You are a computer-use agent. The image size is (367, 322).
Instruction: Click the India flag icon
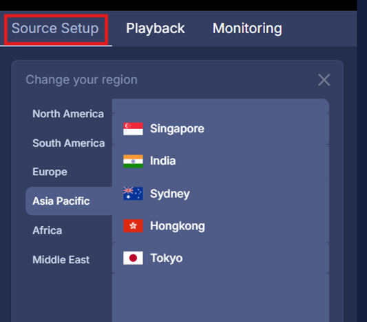133,161
